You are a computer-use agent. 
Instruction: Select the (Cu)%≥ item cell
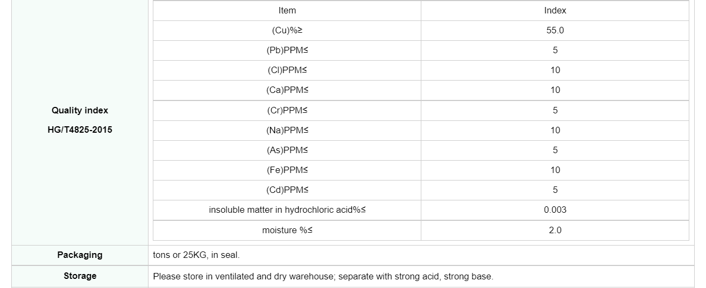[287, 31]
